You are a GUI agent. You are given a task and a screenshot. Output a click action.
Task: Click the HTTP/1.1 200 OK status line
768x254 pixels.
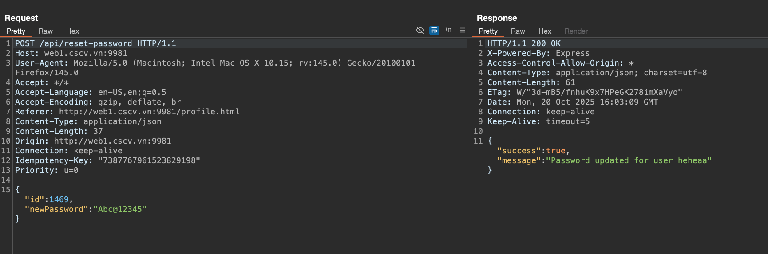(524, 43)
